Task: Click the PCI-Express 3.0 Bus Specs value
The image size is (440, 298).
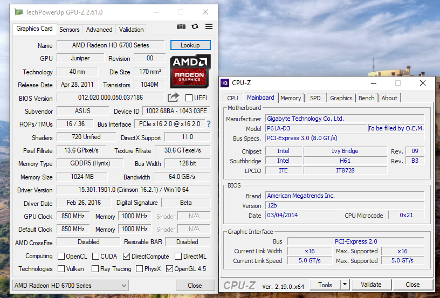Action: tap(345, 138)
